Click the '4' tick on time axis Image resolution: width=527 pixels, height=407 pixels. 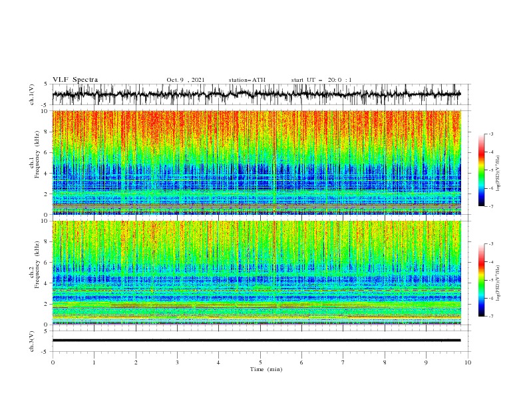click(218, 362)
